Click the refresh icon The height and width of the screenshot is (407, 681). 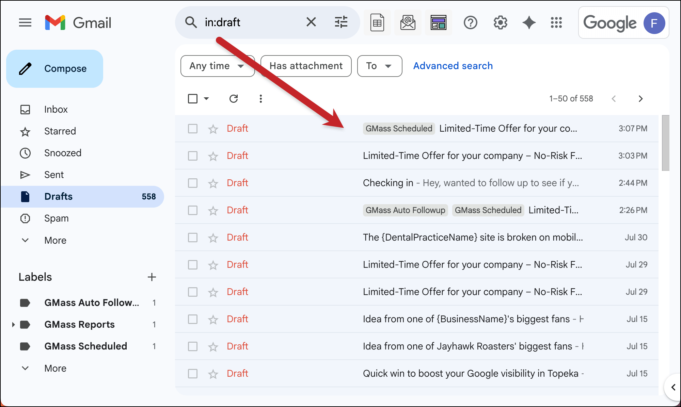click(x=234, y=99)
